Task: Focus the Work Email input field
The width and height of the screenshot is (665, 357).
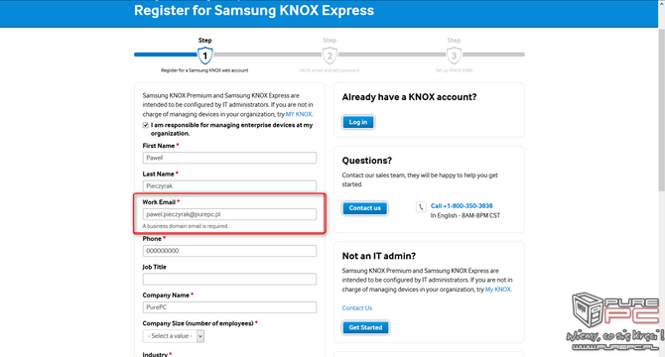Action: click(229, 214)
